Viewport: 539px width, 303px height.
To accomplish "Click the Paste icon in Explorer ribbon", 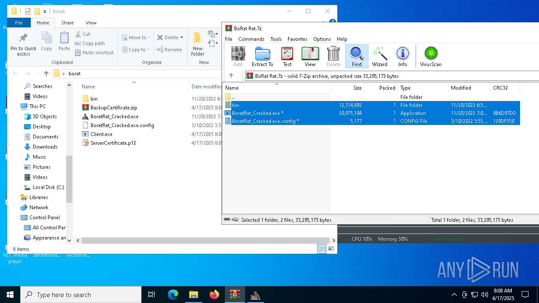I will 64,41.
